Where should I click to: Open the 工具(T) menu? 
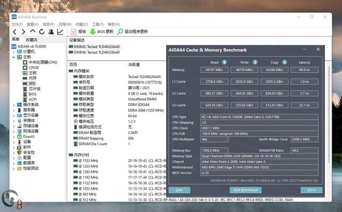98,24
